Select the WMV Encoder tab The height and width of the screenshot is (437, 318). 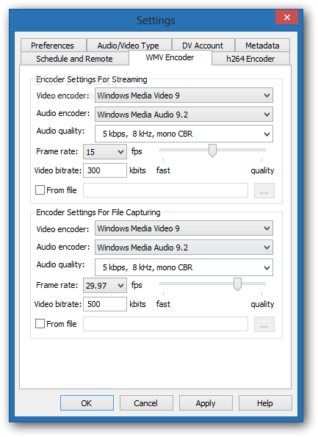tap(170, 58)
